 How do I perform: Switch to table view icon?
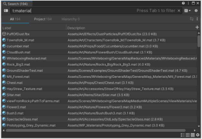point(193,135)
